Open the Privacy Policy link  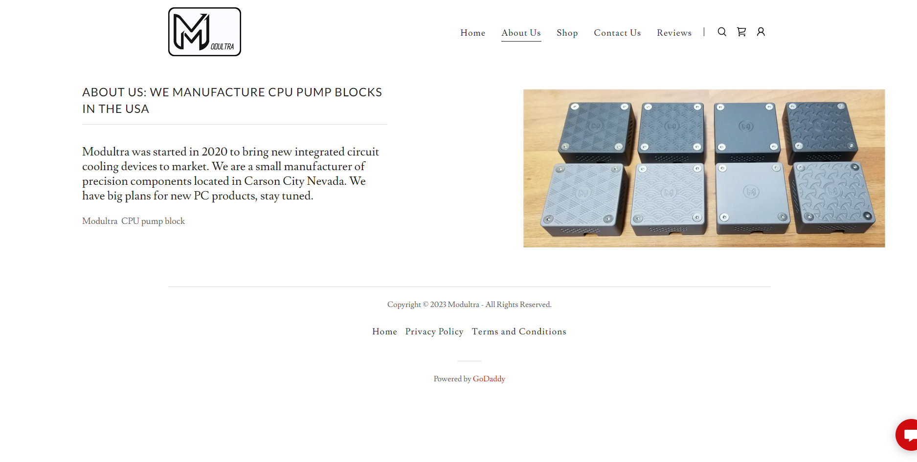coord(434,331)
